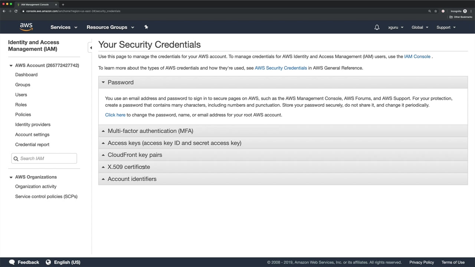Open the Resource Groups dropdown
Image resolution: width=475 pixels, height=267 pixels.
[x=110, y=27]
